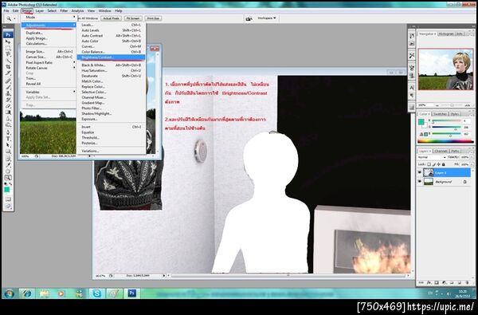
Task: Hide the Background layer eye icon
Action: click(x=420, y=182)
